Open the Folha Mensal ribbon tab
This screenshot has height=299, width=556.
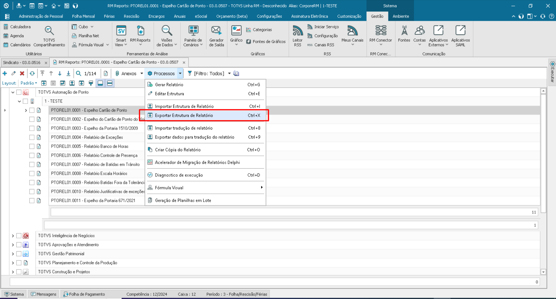tap(83, 16)
